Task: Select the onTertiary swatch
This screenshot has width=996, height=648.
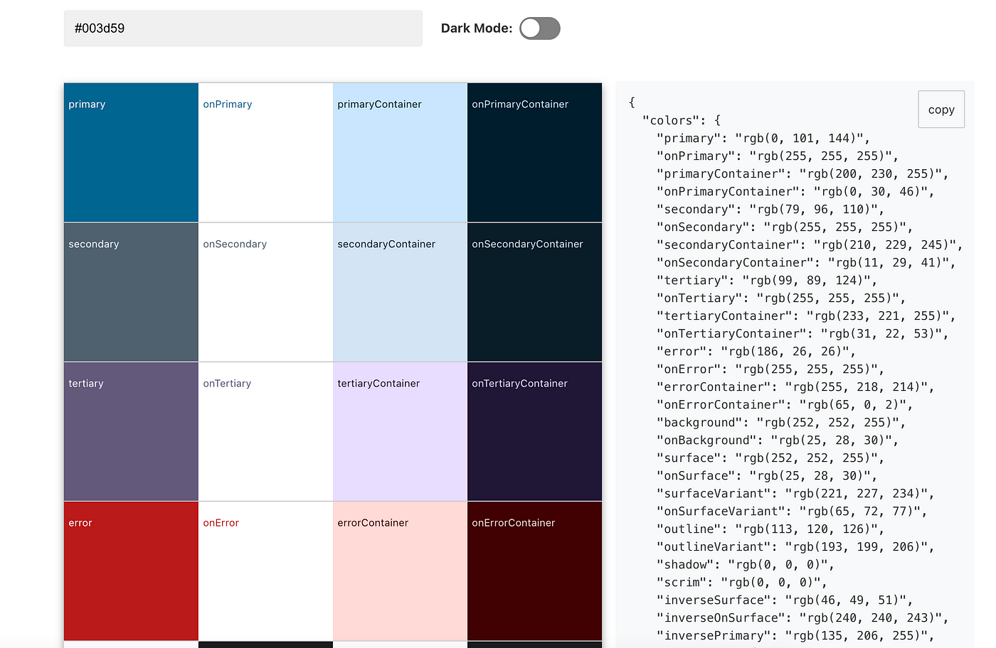Action: click(265, 431)
